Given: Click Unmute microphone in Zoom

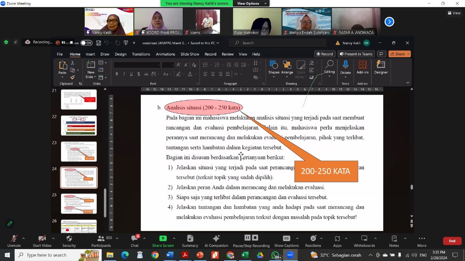Looking at the screenshot, I should pyautogui.click(x=14, y=241).
